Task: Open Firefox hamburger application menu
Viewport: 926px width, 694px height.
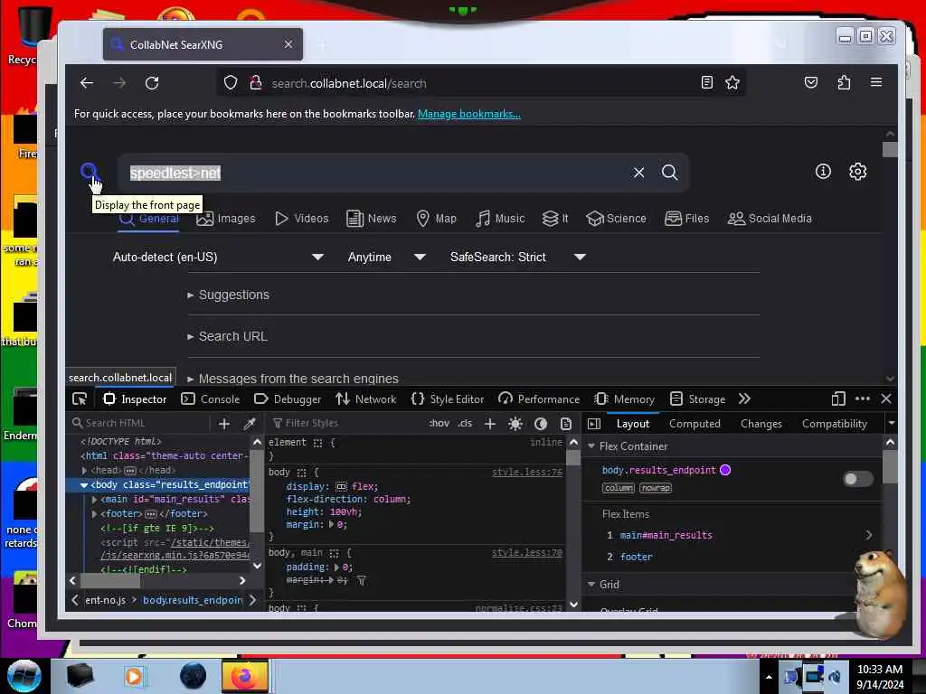Action: coord(876,82)
